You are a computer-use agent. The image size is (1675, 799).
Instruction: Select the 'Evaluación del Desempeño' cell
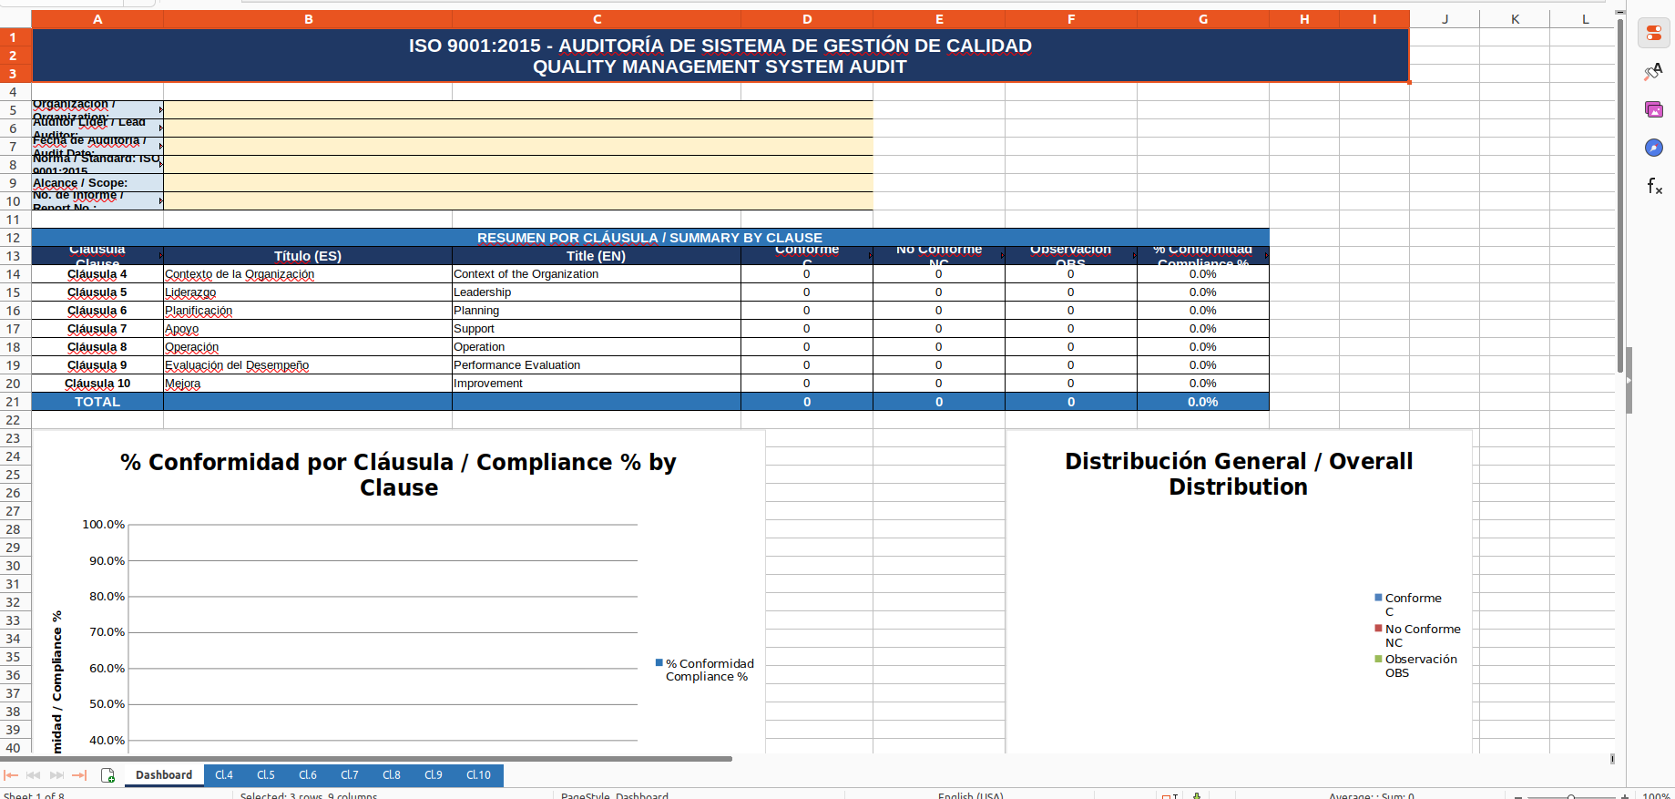pyautogui.click(x=308, y=365)
